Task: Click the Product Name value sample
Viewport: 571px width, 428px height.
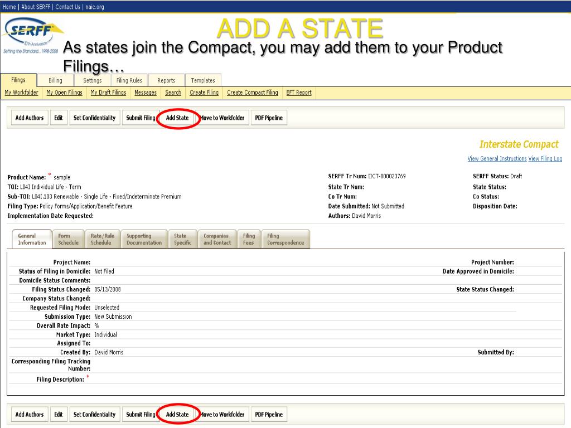Action: coord(62,177)
